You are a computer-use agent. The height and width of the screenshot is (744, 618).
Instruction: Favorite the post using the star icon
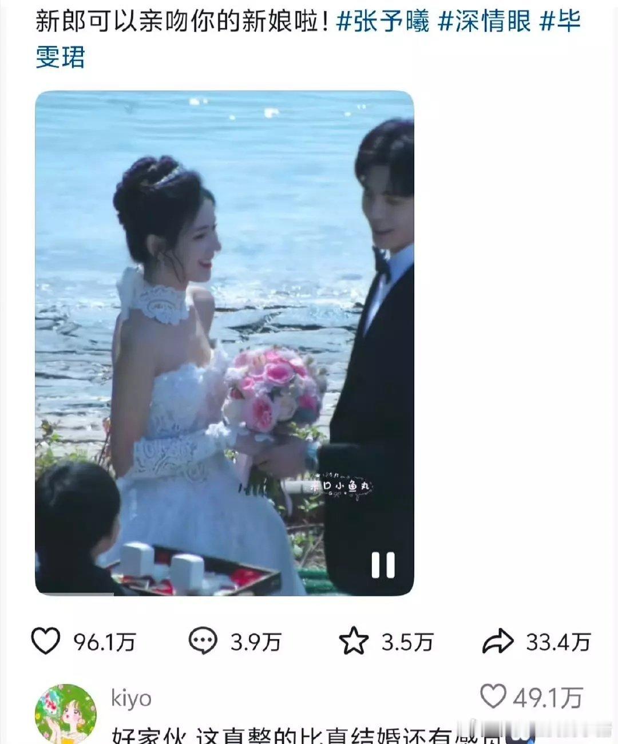tap(354, 641)
